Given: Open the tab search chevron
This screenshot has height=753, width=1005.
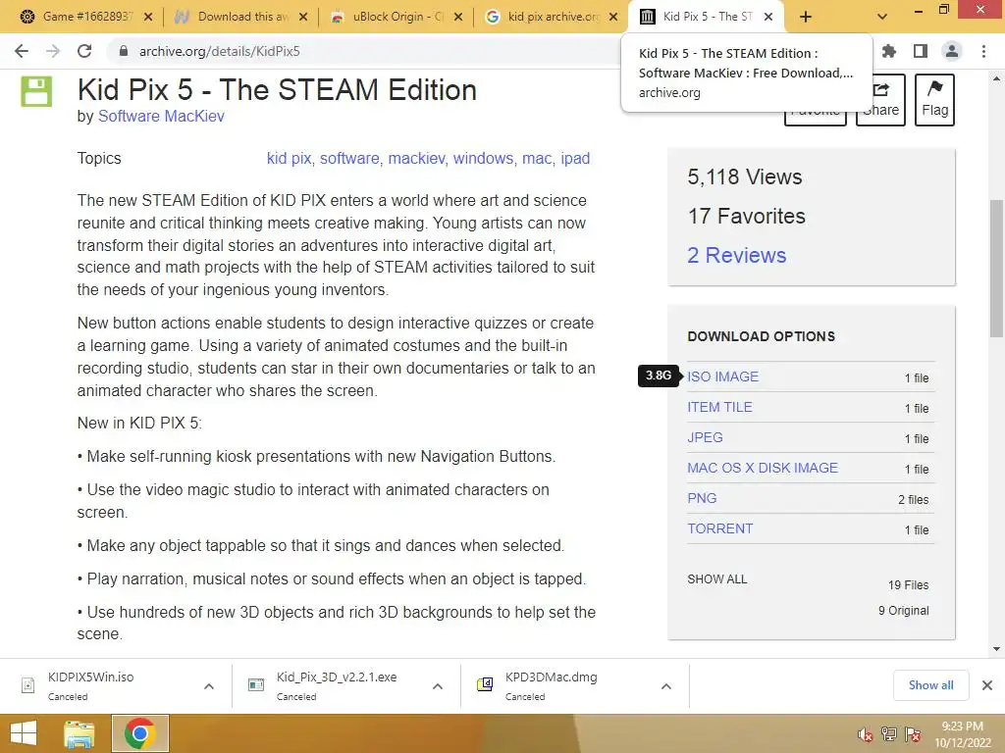Looking at the screenshot, I should coord(882,17).
